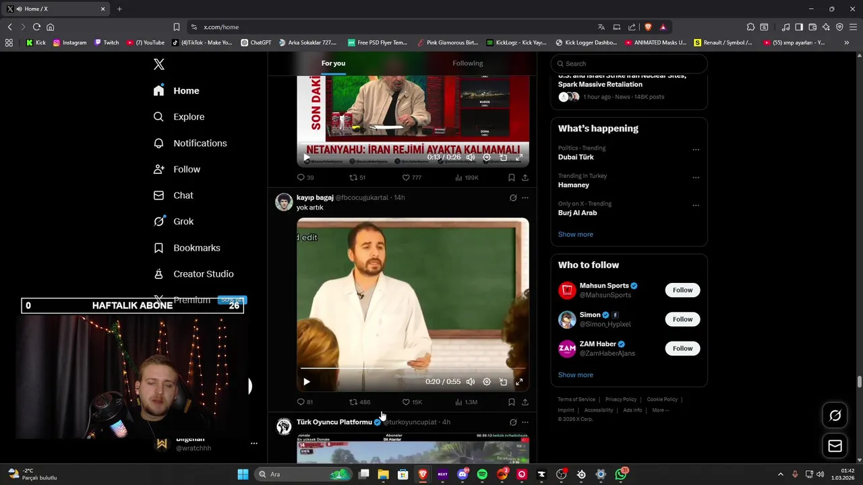The height and width of the screenshot is (485, 863).
Task: Play the kayıp bagaj video
Action: pos(307,382)
